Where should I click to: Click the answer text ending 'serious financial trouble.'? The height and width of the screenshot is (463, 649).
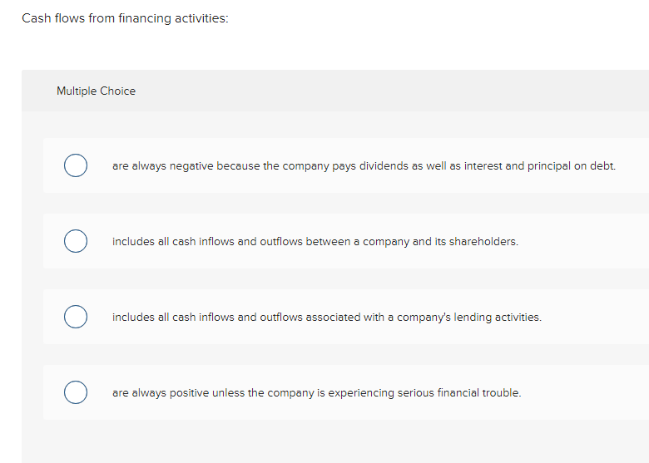pos(317,392)
